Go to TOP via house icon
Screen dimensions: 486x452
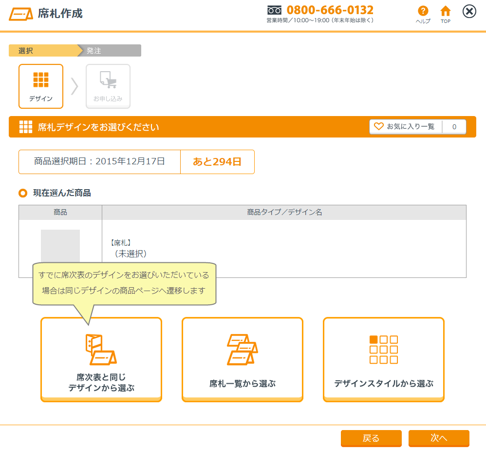(x=445, y=11)
